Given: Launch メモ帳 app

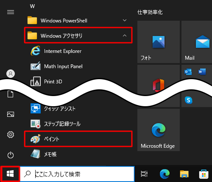Looking at the screenshot, I should click(78, 154).
